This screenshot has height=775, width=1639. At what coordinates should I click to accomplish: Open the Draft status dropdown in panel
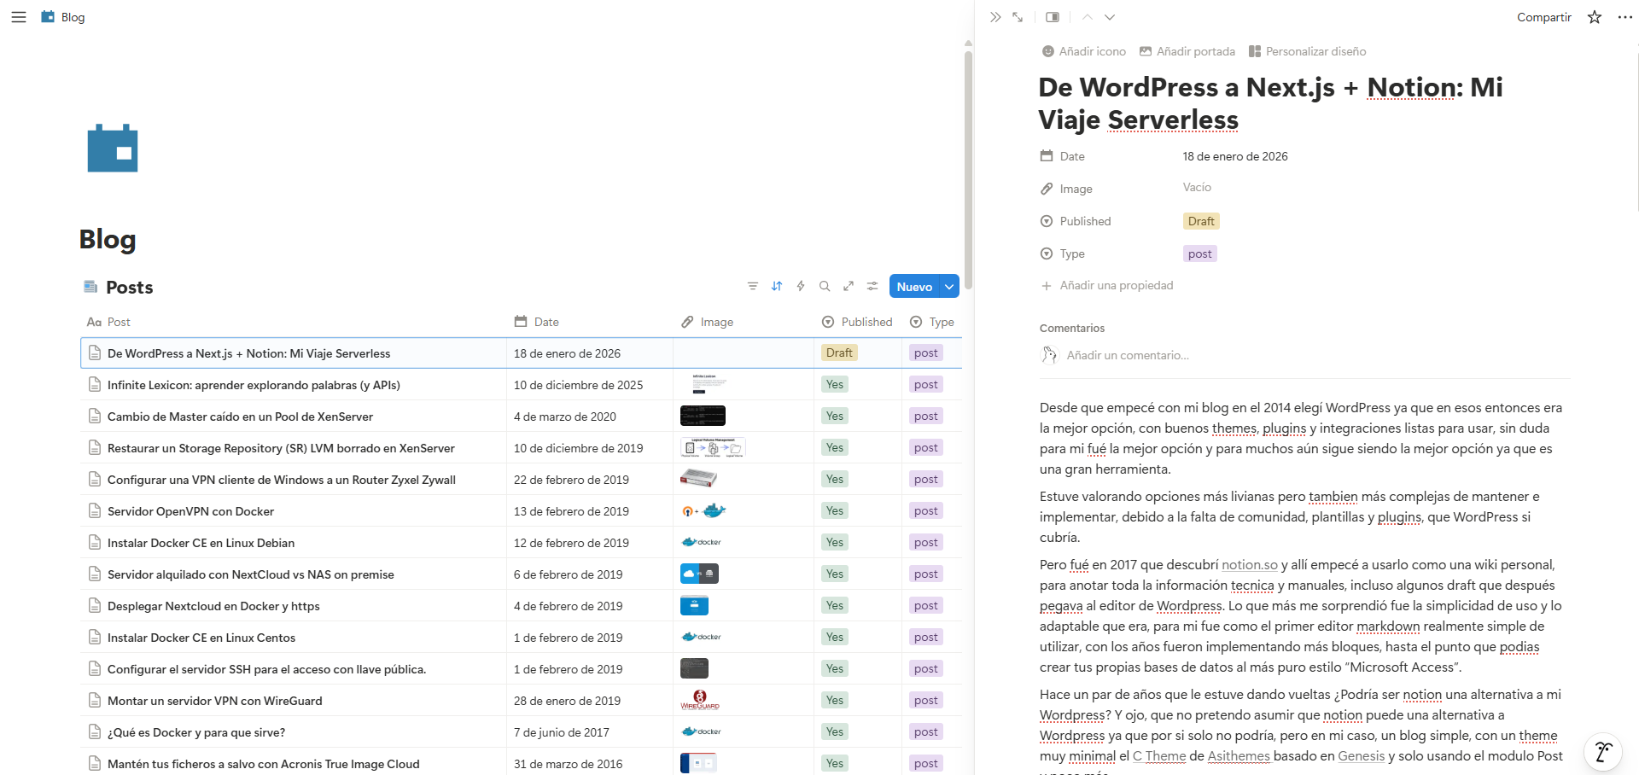(x=1201, y=221)
